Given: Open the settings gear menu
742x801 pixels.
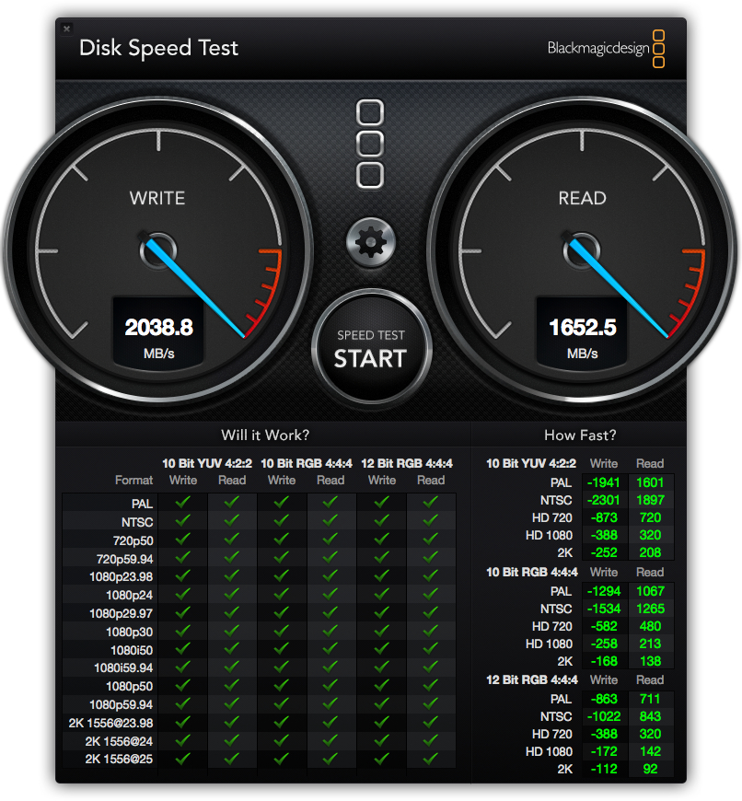Looking at the screenshot, I should click(370, 241).
